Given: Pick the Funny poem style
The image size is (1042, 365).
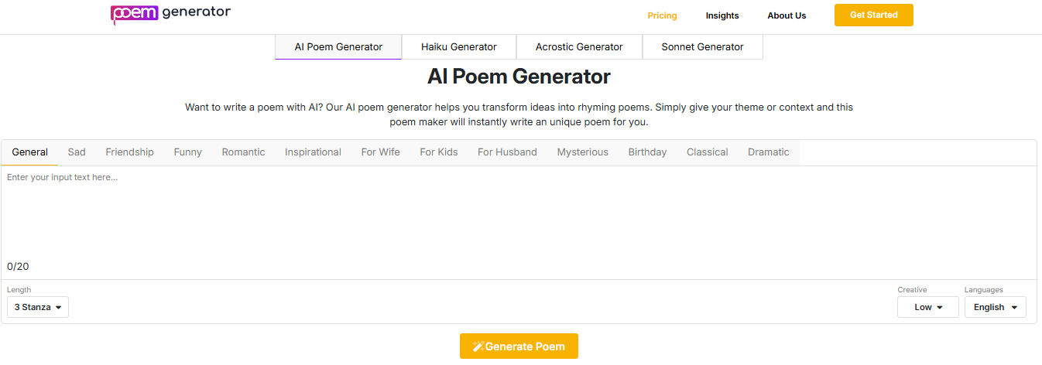Looking at the screenshot, I should pyautogui.click(x=188, y=152).
